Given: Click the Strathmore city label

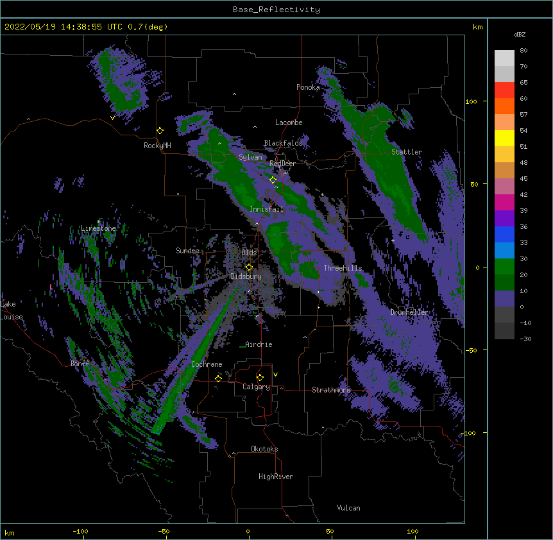Looking at the screenshot, I should pyautogui.click(x=331, y=390).
